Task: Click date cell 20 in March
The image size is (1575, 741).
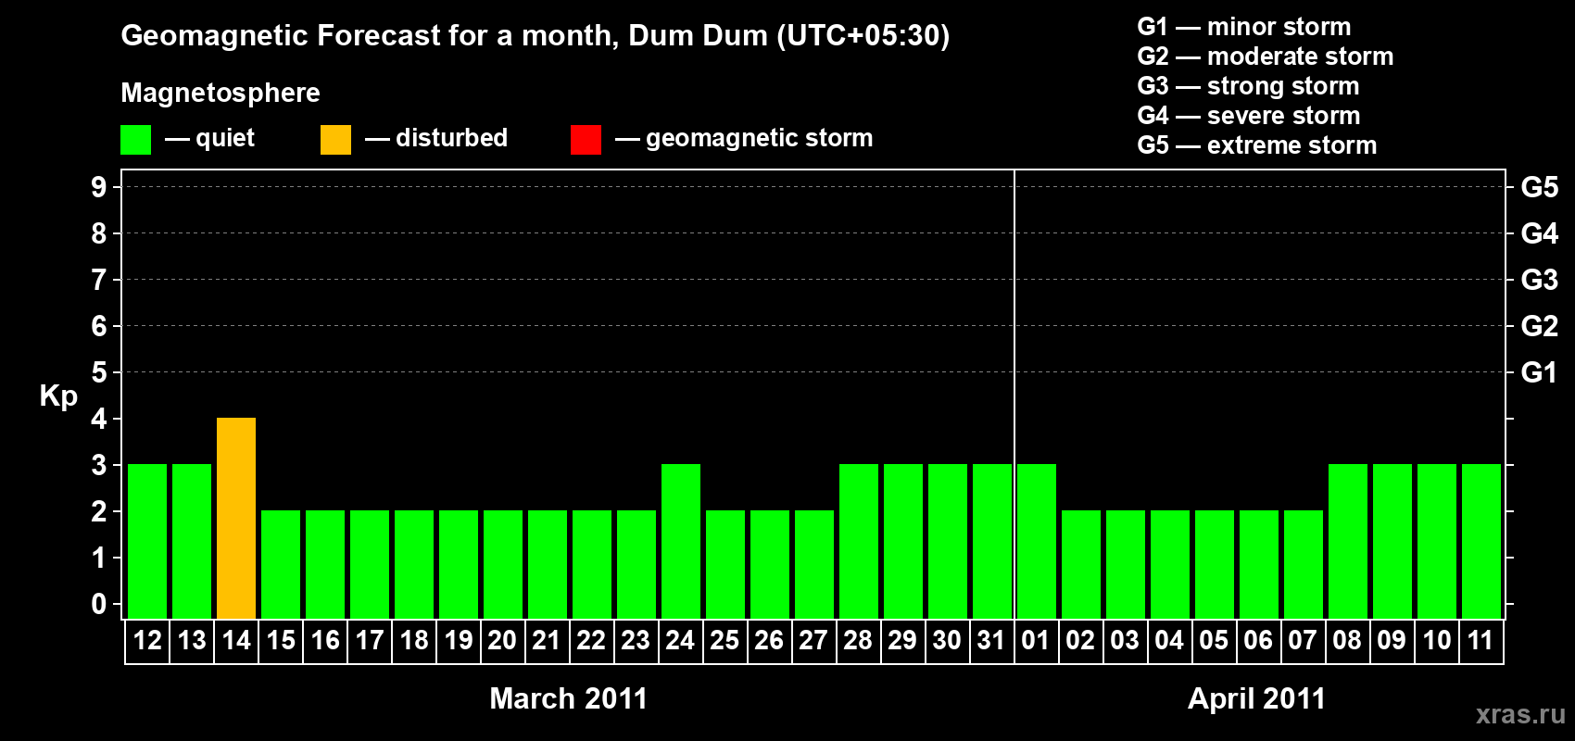Action: pos(503,641)
